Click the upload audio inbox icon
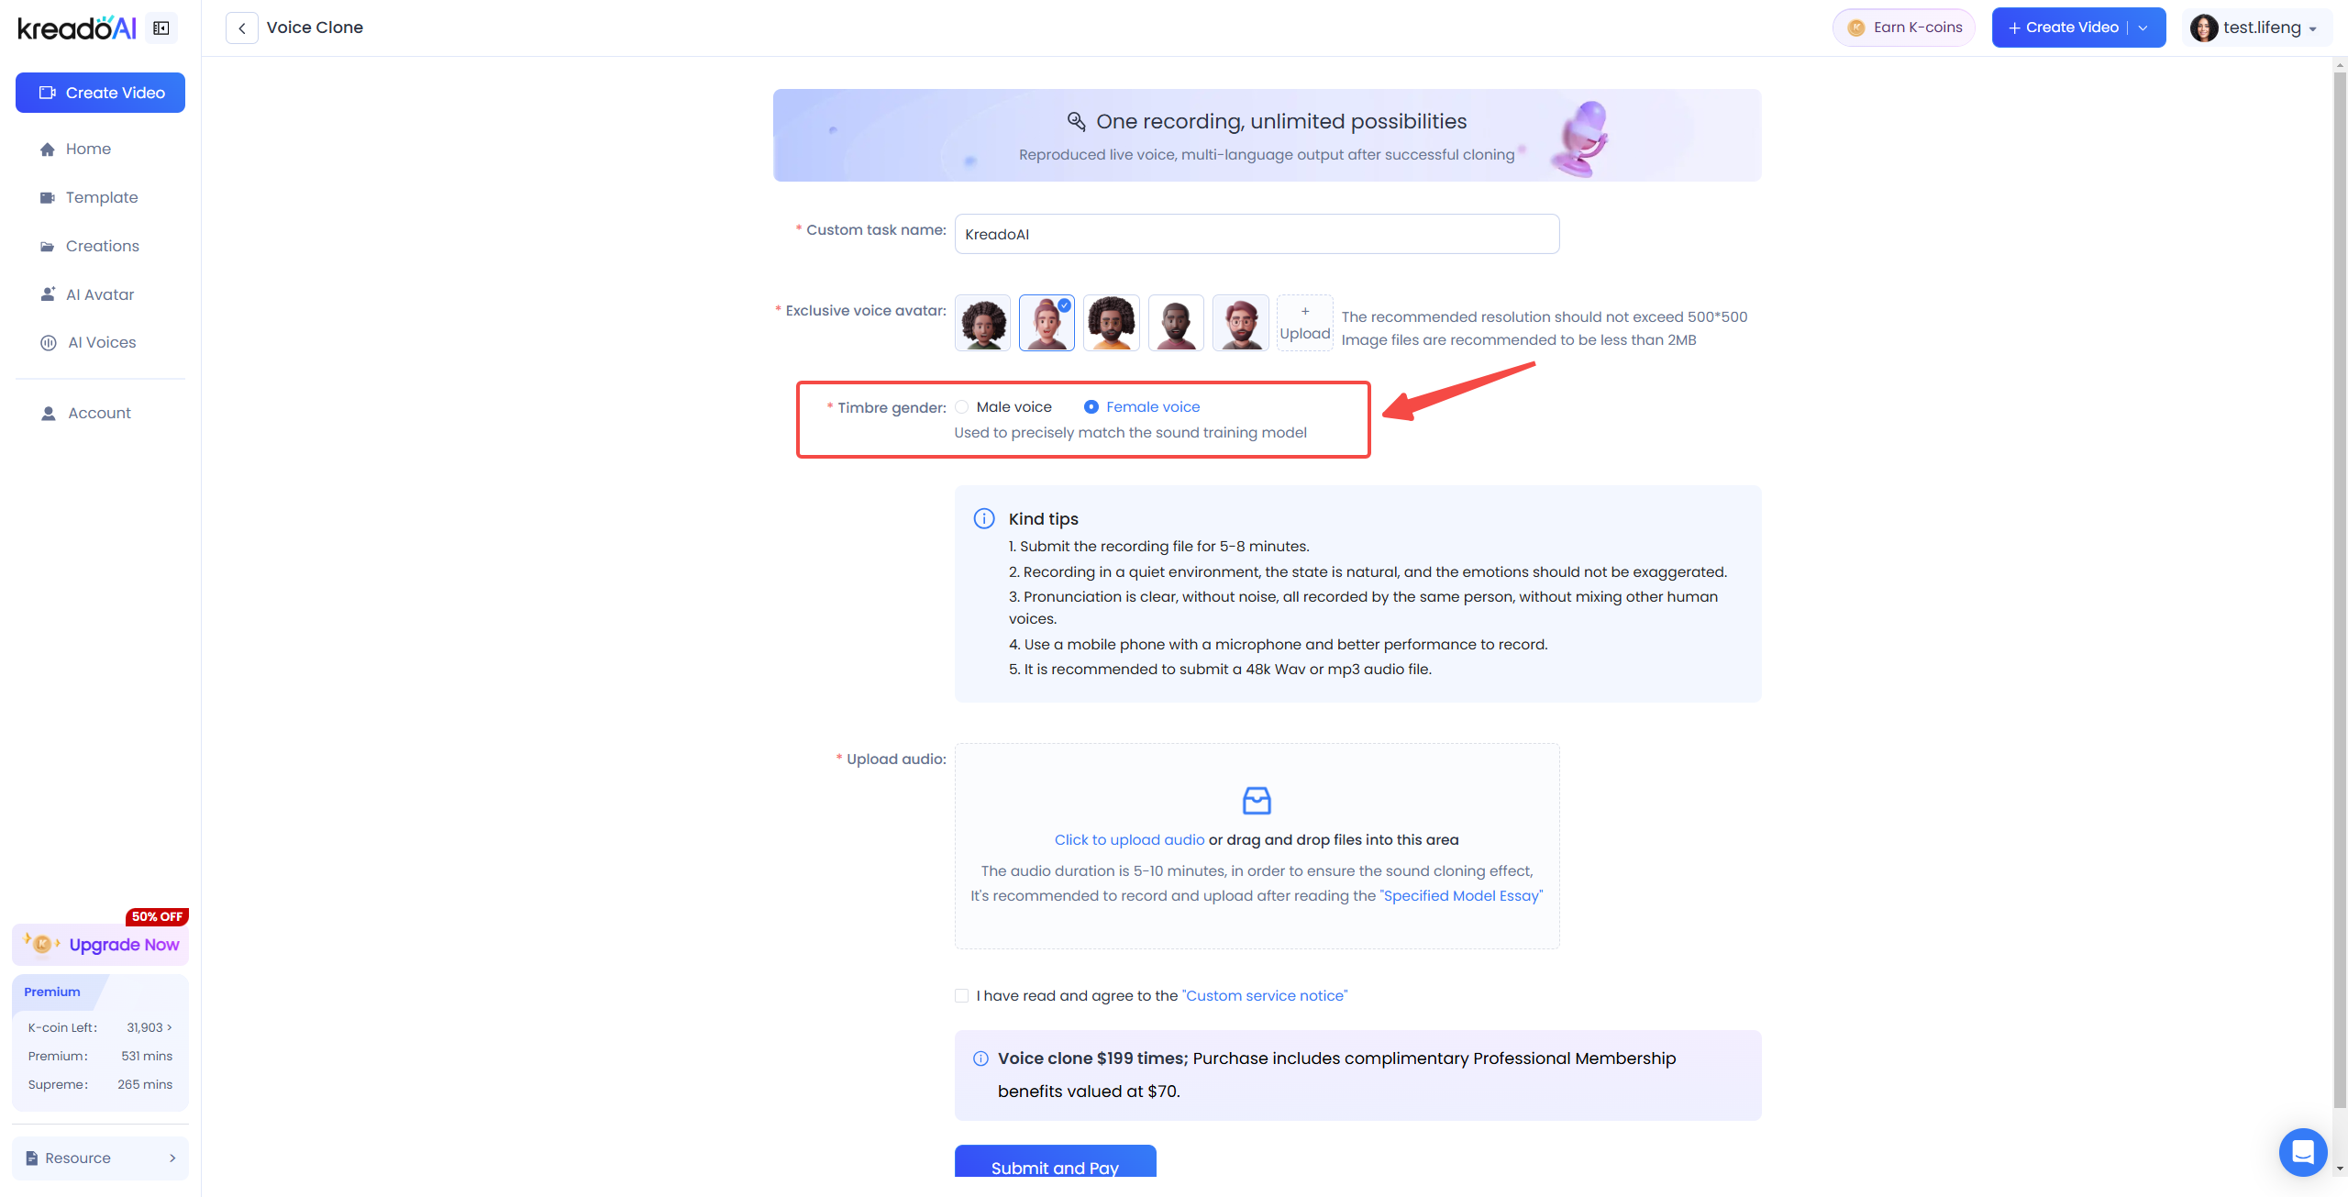Viewport: 2348px width, 1197px height. click(x=1257, y=801)
